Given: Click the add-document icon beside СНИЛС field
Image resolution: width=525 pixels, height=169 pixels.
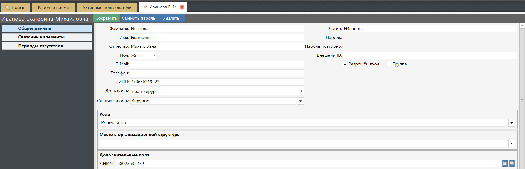Looking at the screenshot, I should click(x=505, y=164).
